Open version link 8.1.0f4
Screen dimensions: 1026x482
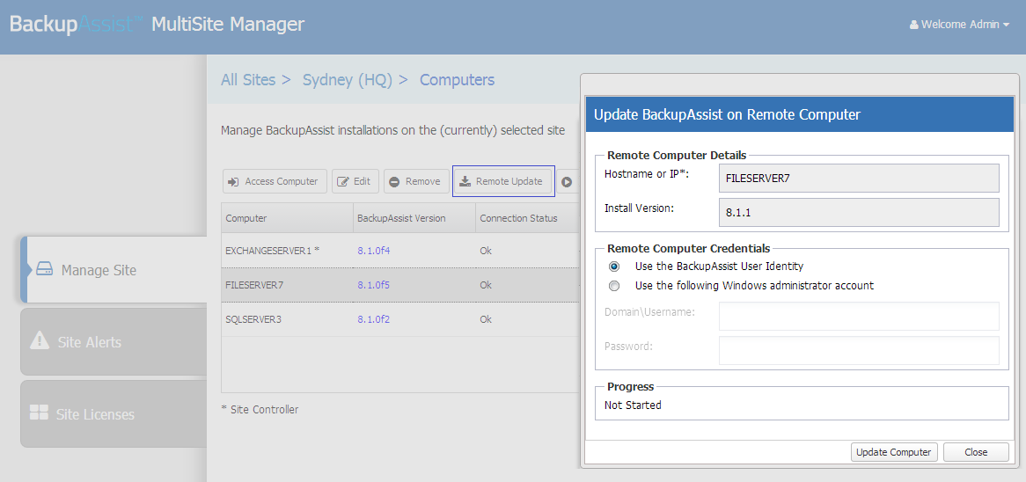[x=374, y=251]
